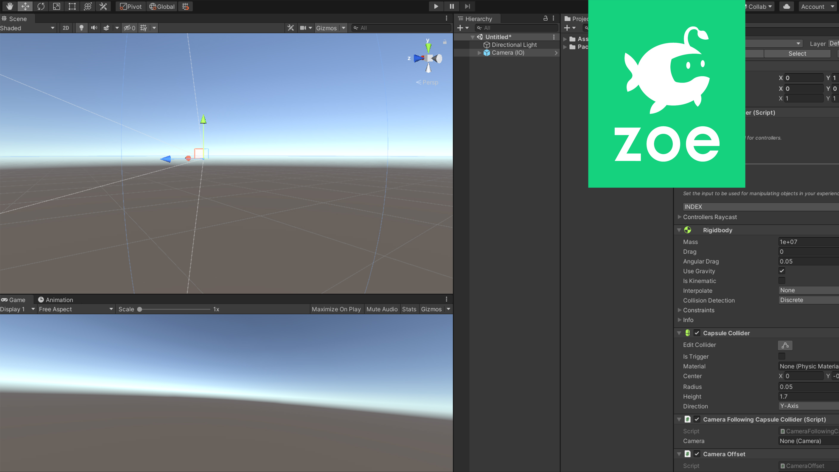Open the Shaded draw mode dropdown

click(27, 28)
